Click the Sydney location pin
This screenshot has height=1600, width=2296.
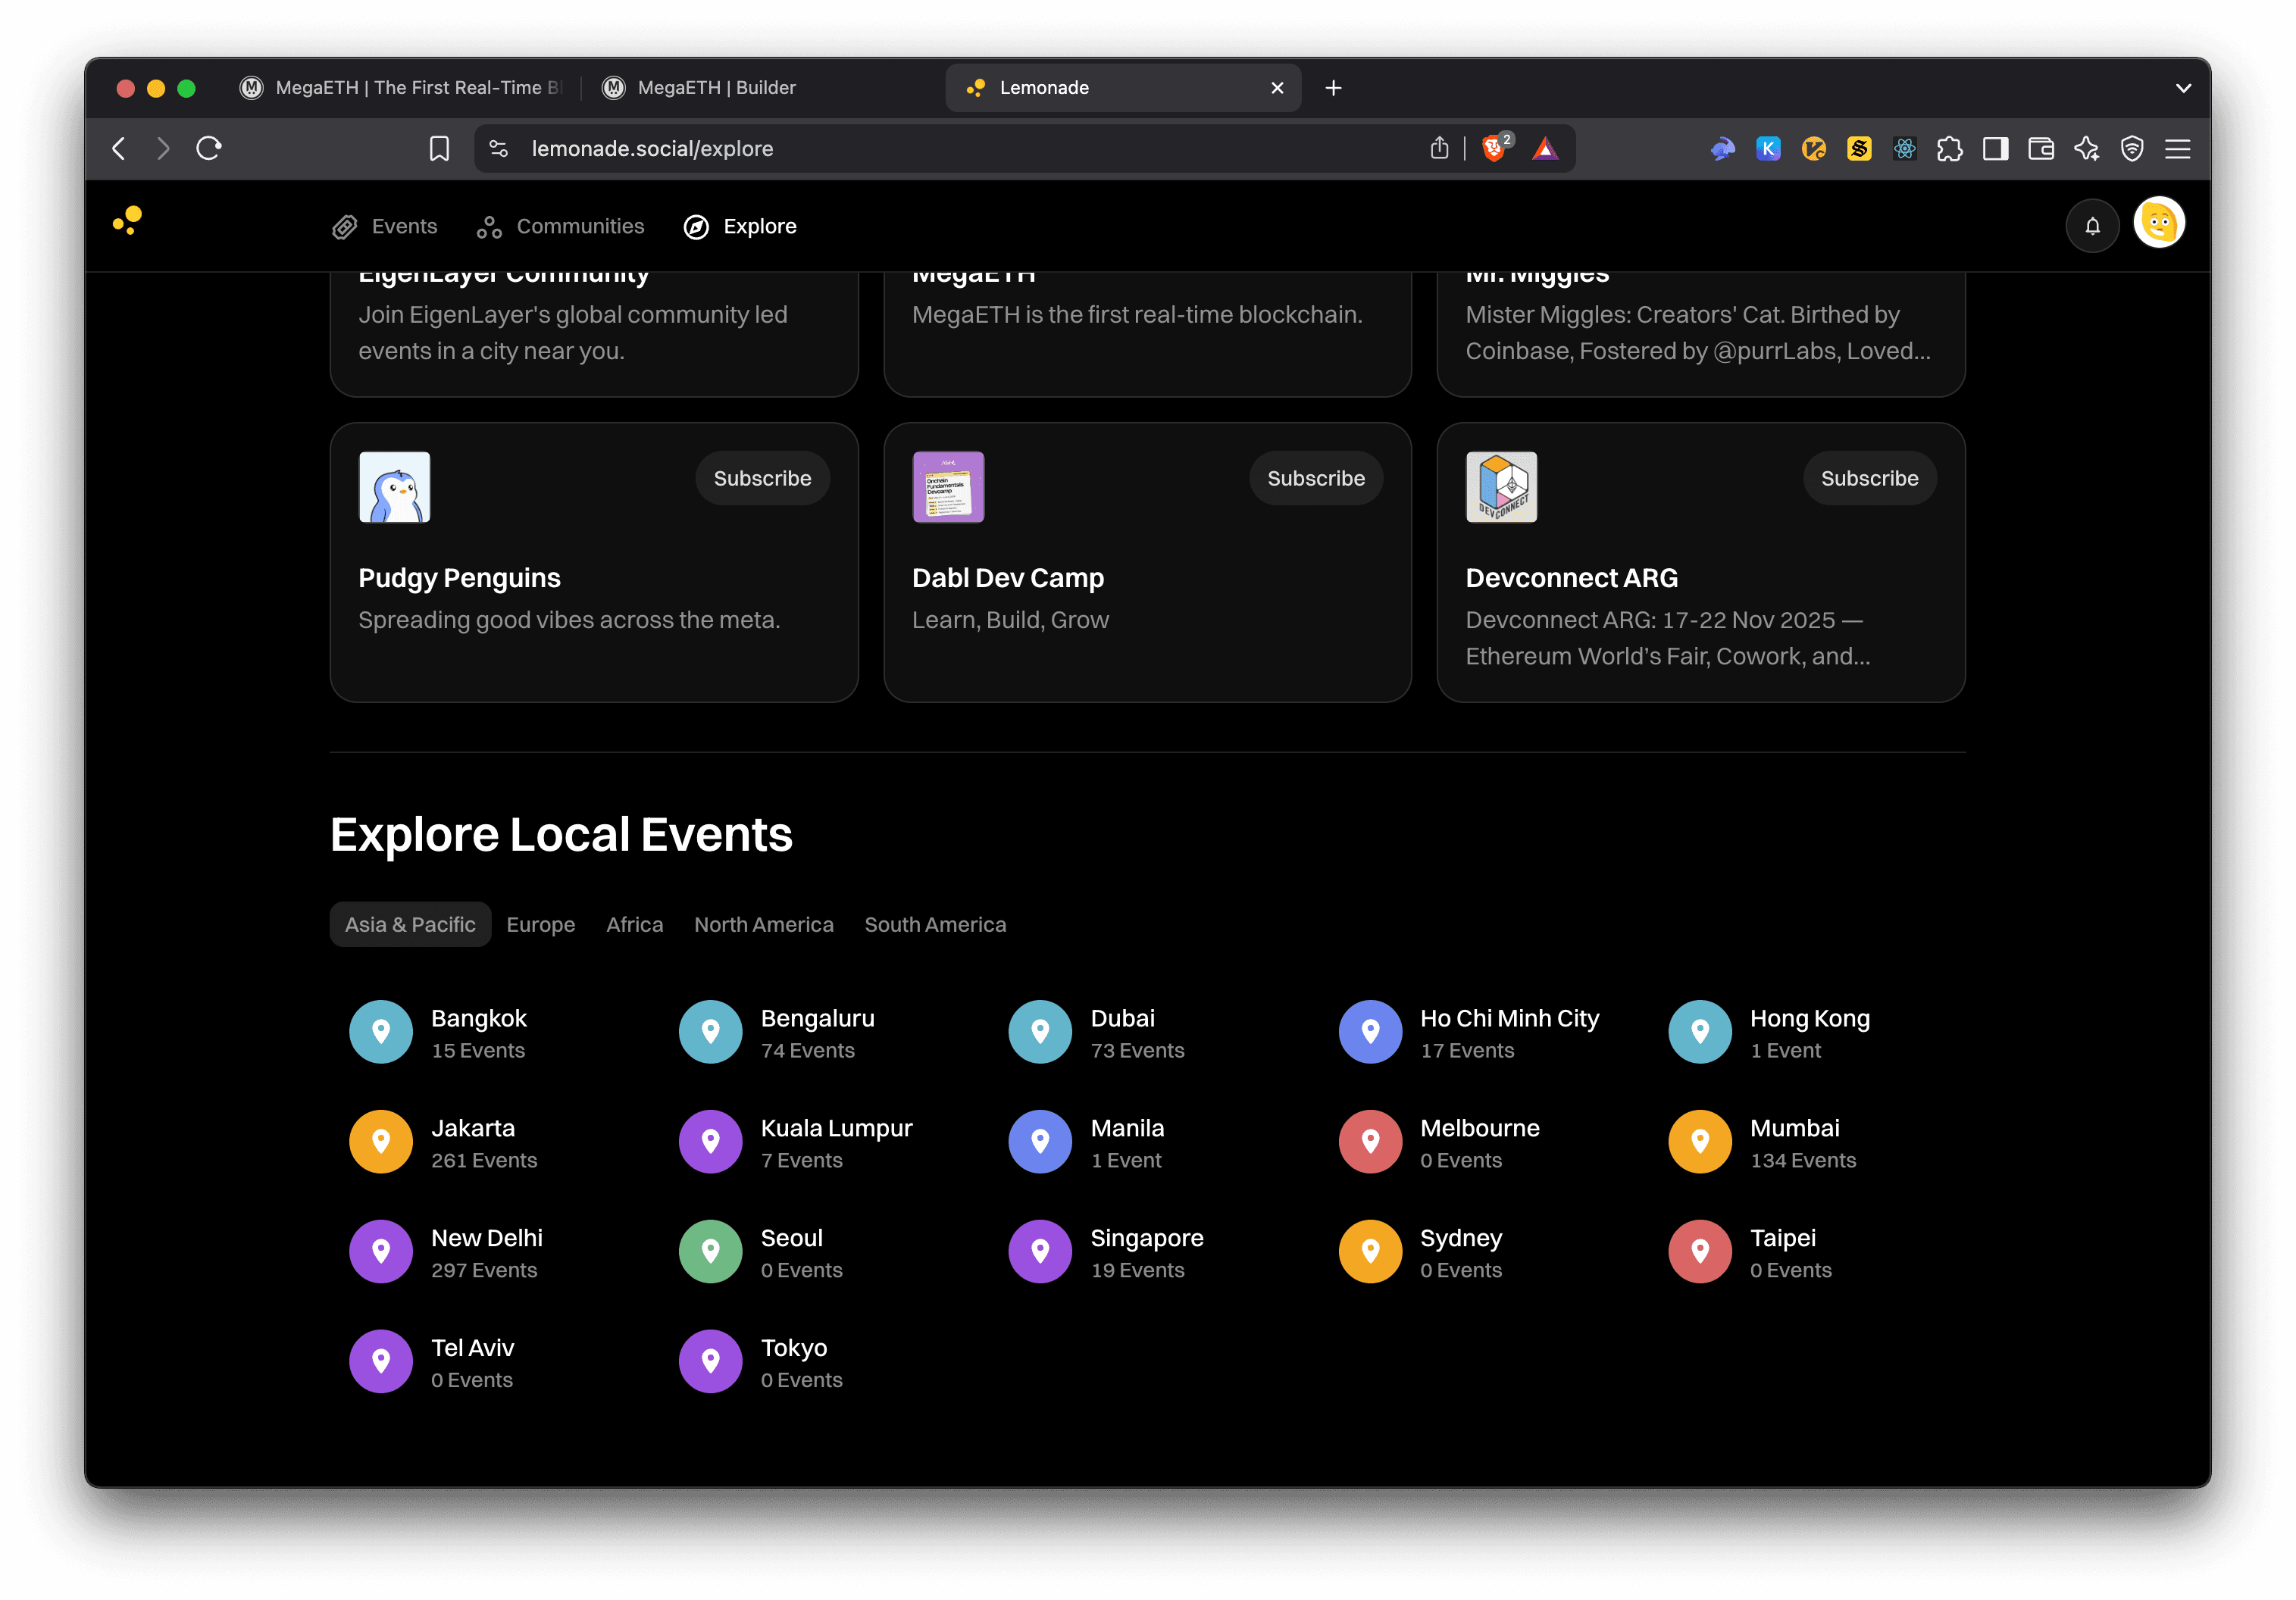[1370, 1252]
